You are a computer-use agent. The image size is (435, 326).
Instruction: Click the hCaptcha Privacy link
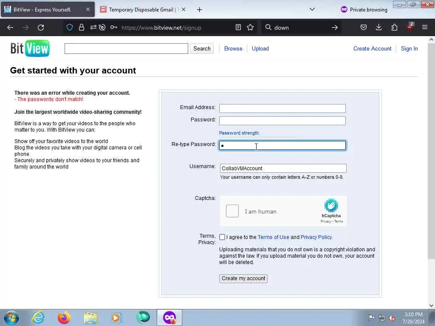coord(326,221)
